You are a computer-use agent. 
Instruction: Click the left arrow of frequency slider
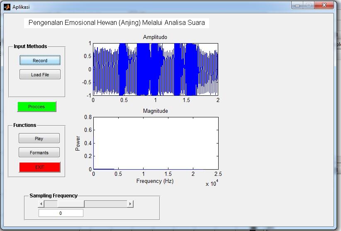pyautogui.click(x=41, y=204)
